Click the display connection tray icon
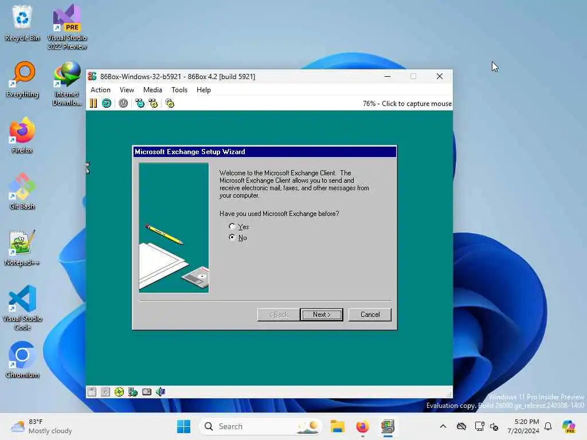 [480, 426]
